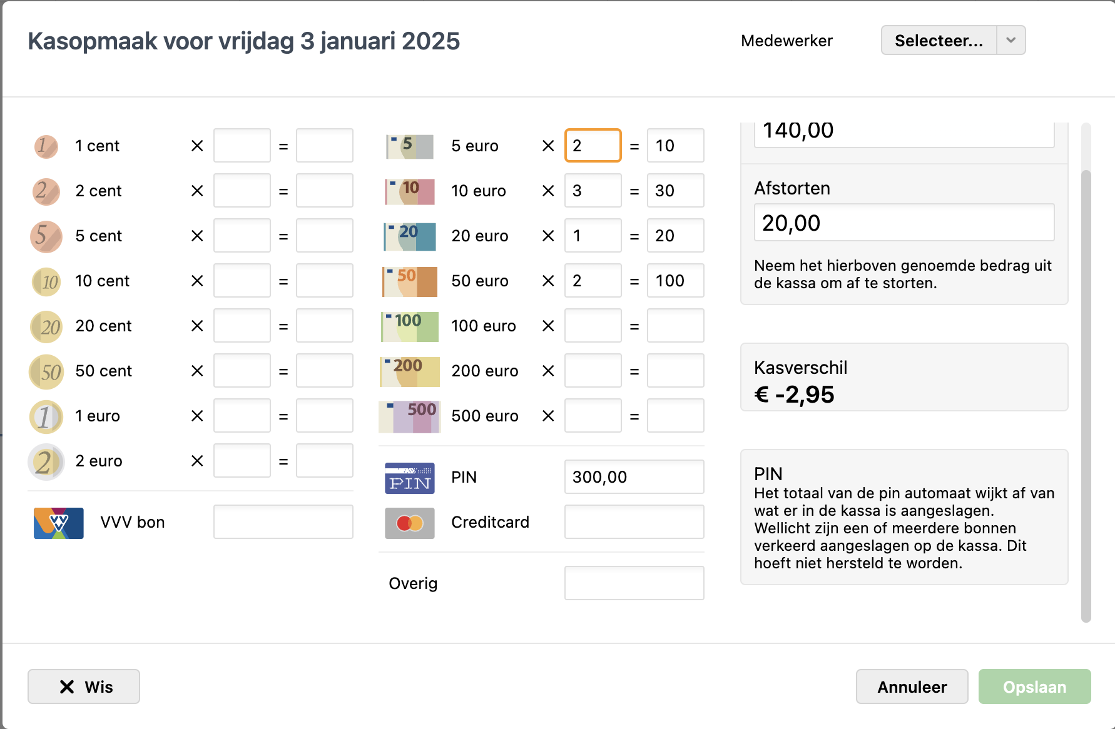The image size is (1115, 729).
Task: Click the VVV bon logo icon
Action: 59,523
